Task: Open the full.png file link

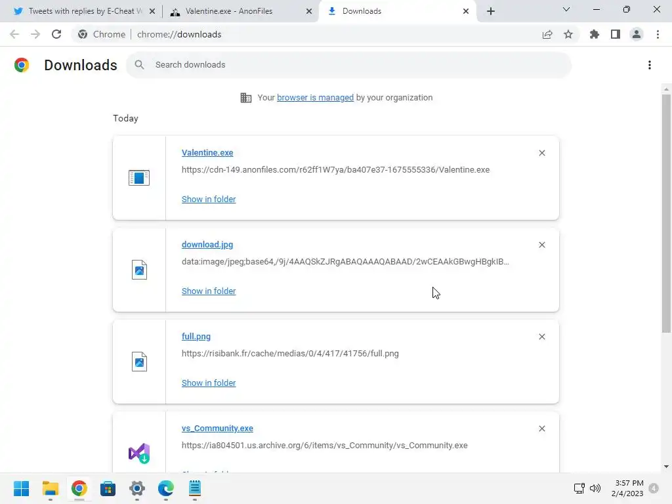Action: click(x=196, y=337)
